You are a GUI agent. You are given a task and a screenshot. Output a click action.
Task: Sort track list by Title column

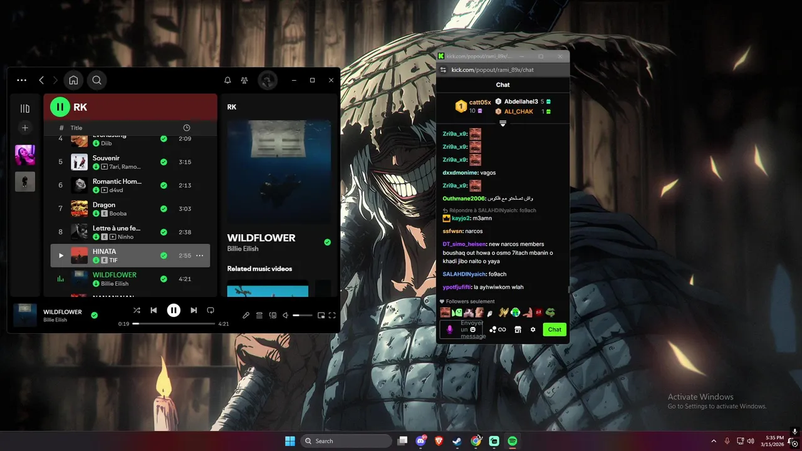click(x=76, y=128)
